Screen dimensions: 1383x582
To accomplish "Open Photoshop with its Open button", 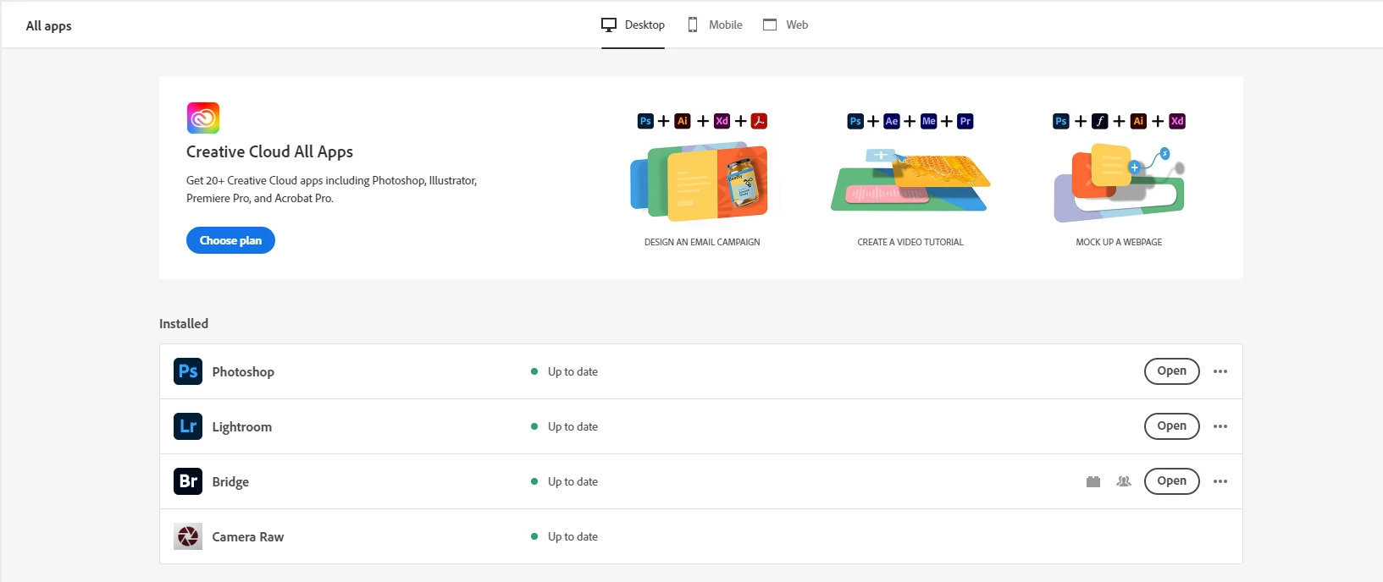I will coord(1171,371).
